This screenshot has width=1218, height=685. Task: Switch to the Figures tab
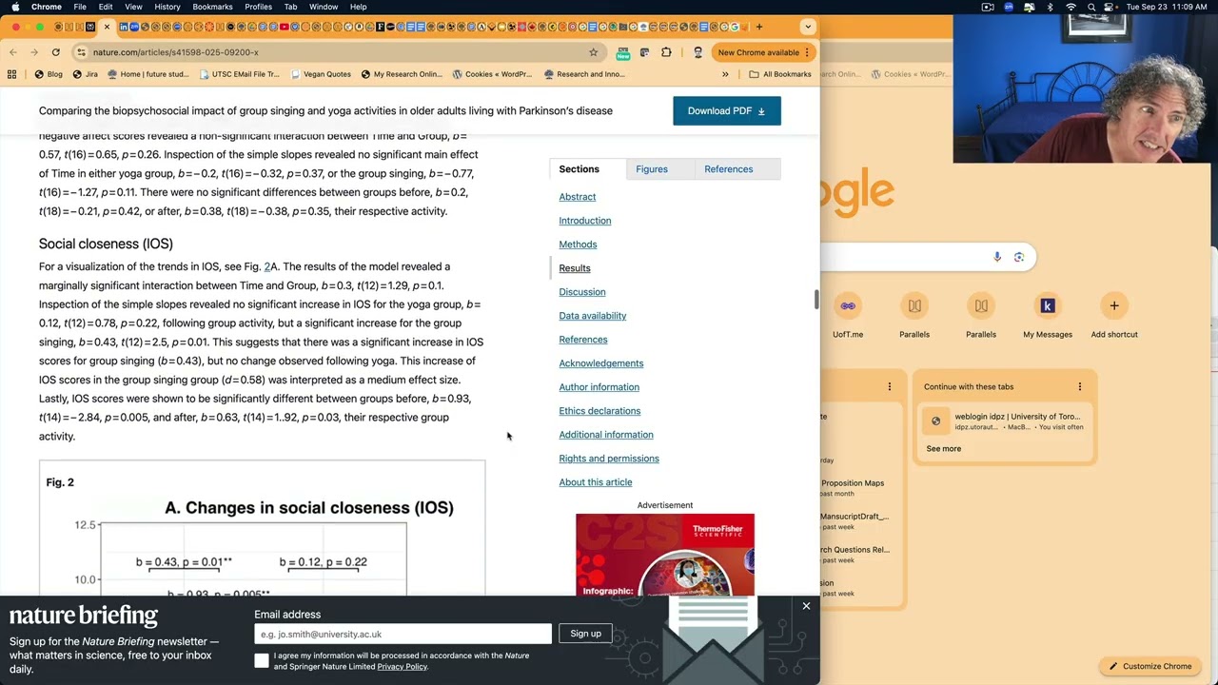tap(652, 169)
